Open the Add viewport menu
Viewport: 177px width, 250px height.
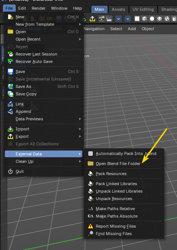(132, 29)
